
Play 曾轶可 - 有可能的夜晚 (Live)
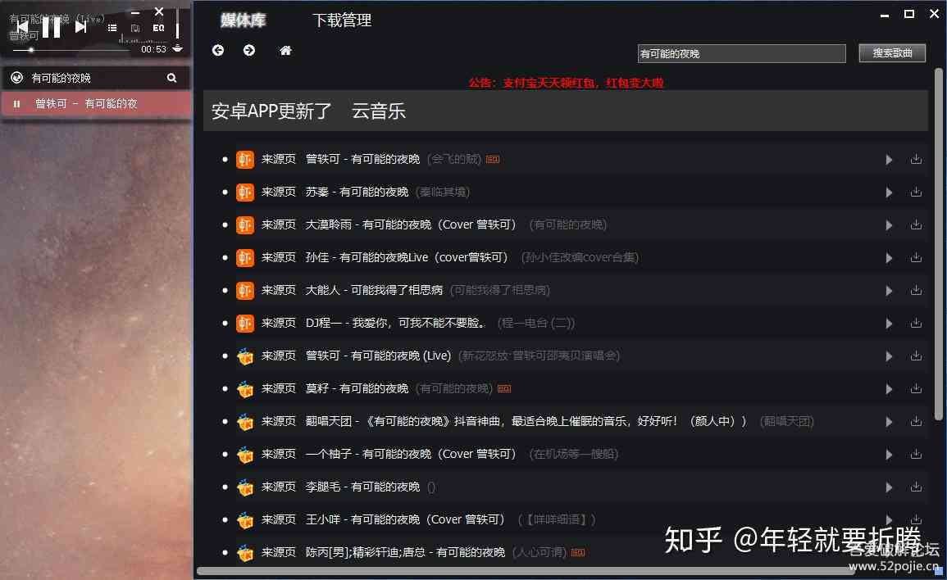click(889, 356)
